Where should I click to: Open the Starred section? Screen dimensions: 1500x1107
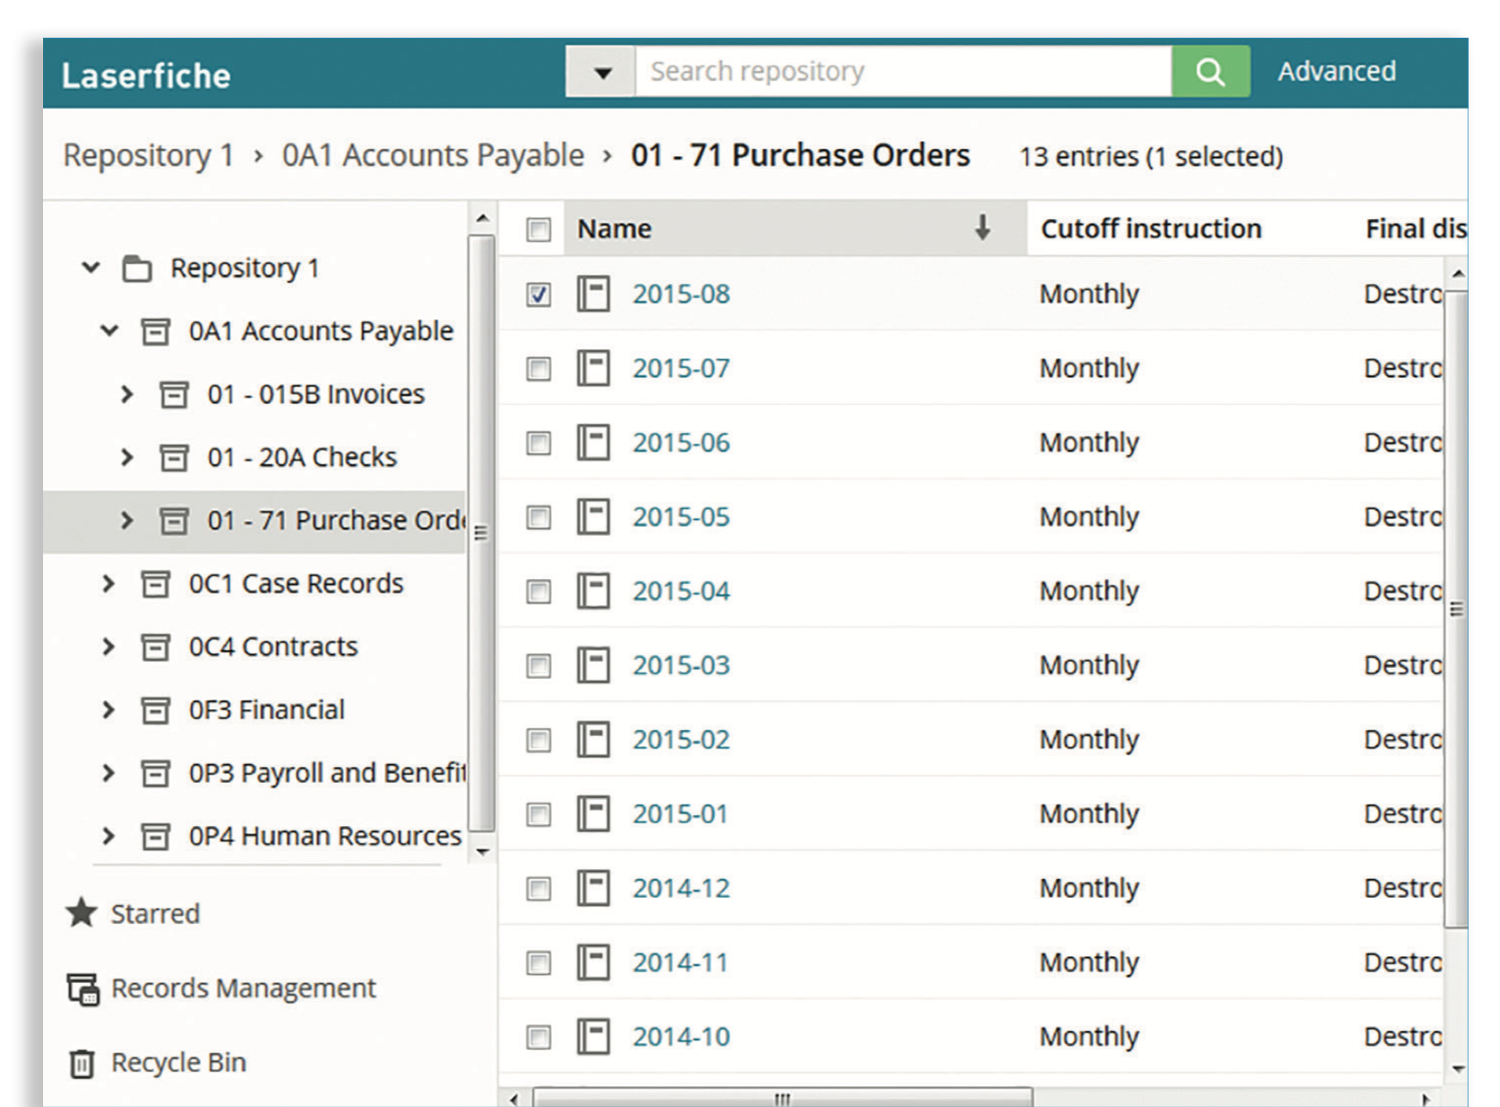click(x=154, y=914)
